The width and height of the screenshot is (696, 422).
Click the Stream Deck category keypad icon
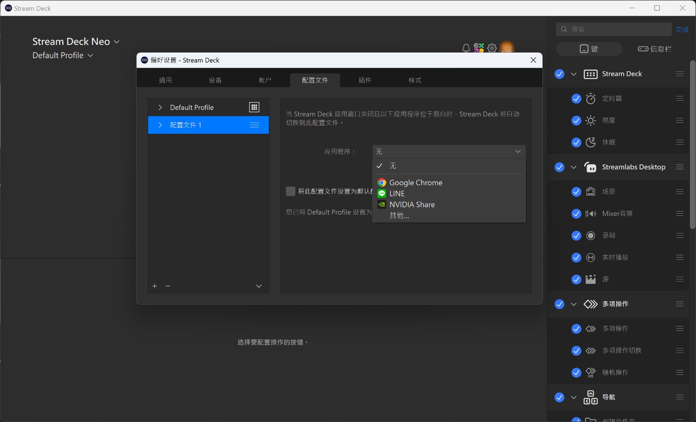click(590, 74)
